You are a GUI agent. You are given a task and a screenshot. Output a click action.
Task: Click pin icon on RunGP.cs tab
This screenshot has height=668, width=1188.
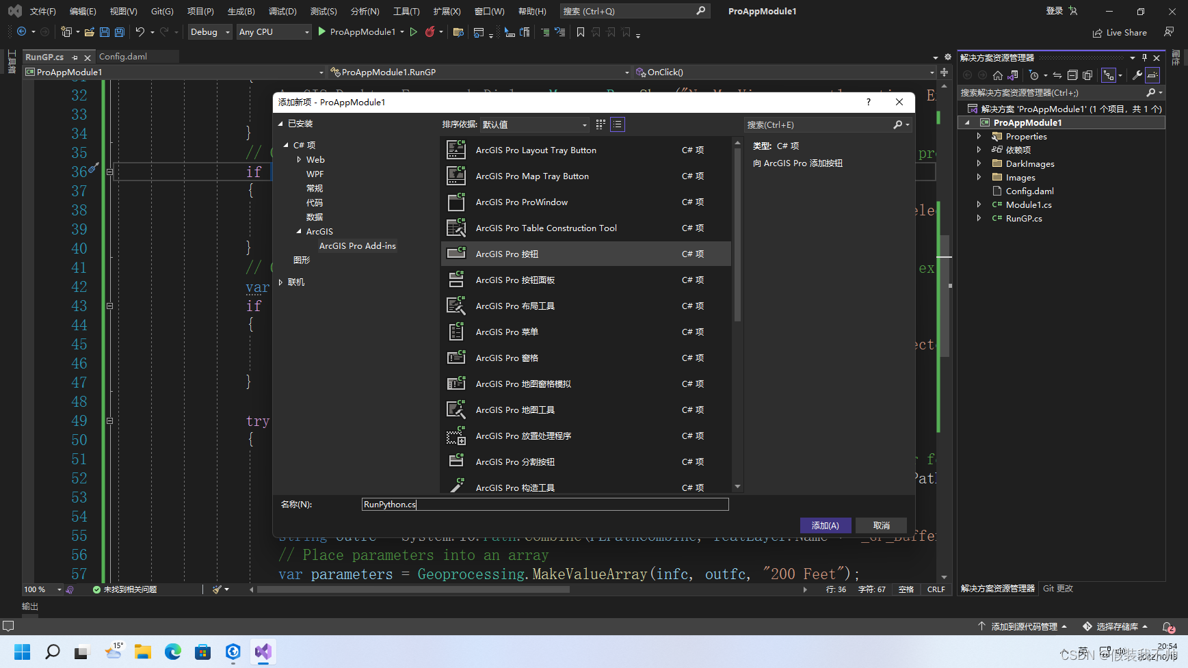click(x=75, y=57)
